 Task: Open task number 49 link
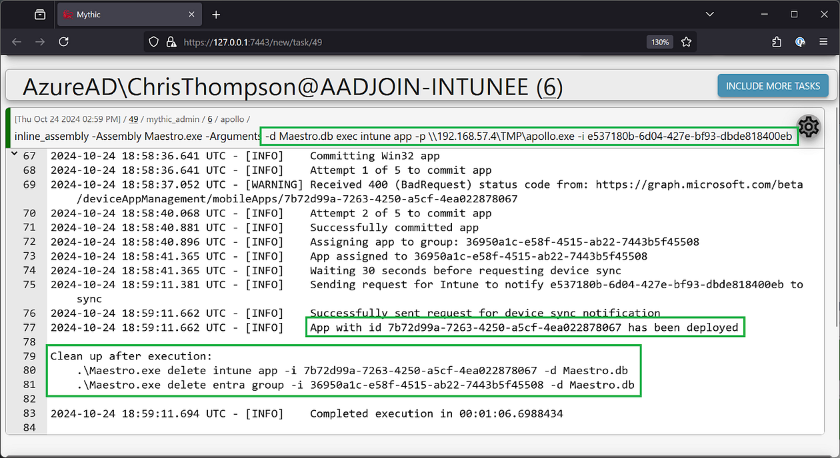point(133,119)
